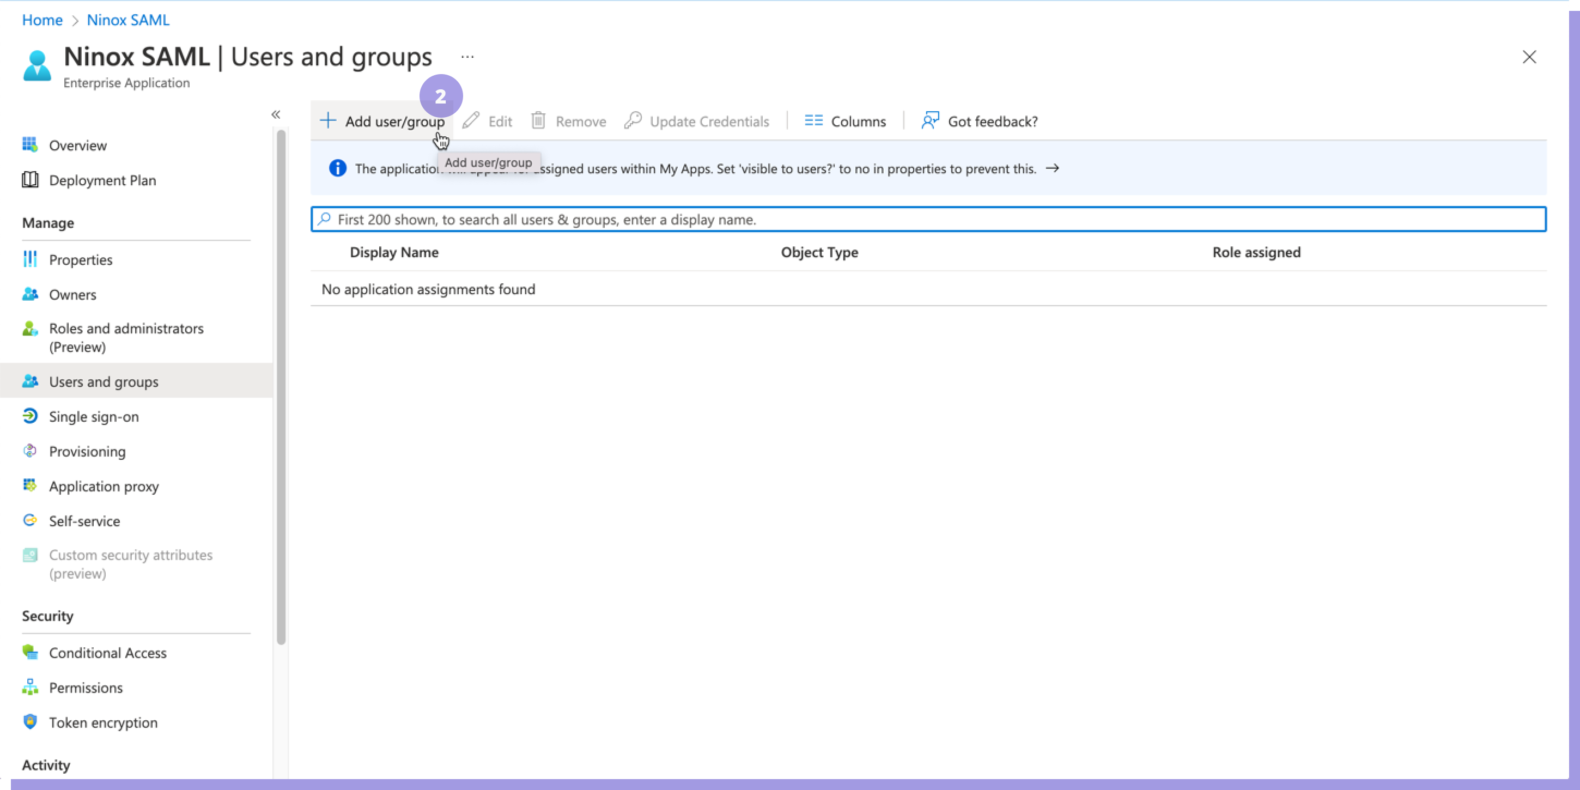Viewport: 1580px width, 790px height.
Task: Click the Properties bars icon
Action: pos(30,259)
